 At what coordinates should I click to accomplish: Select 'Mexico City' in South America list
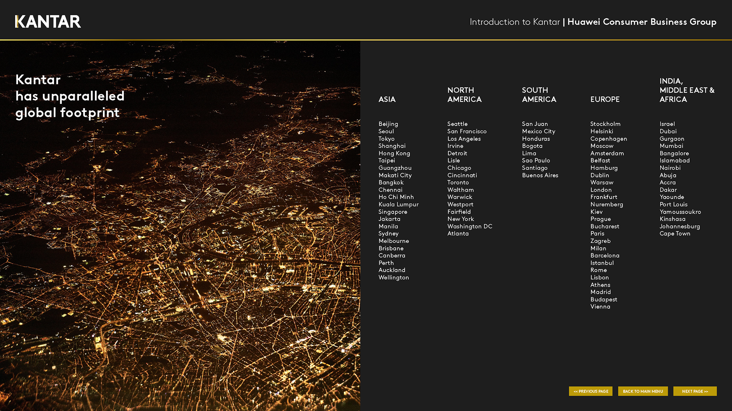click(539, 131)
